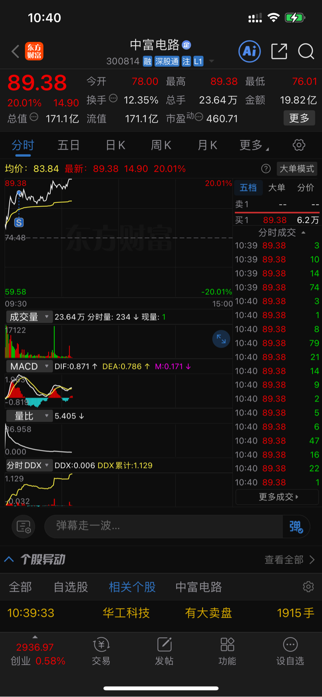Tap the 交易 trade icon
This screenshot has width=322, height=697.
coord(101,652)
